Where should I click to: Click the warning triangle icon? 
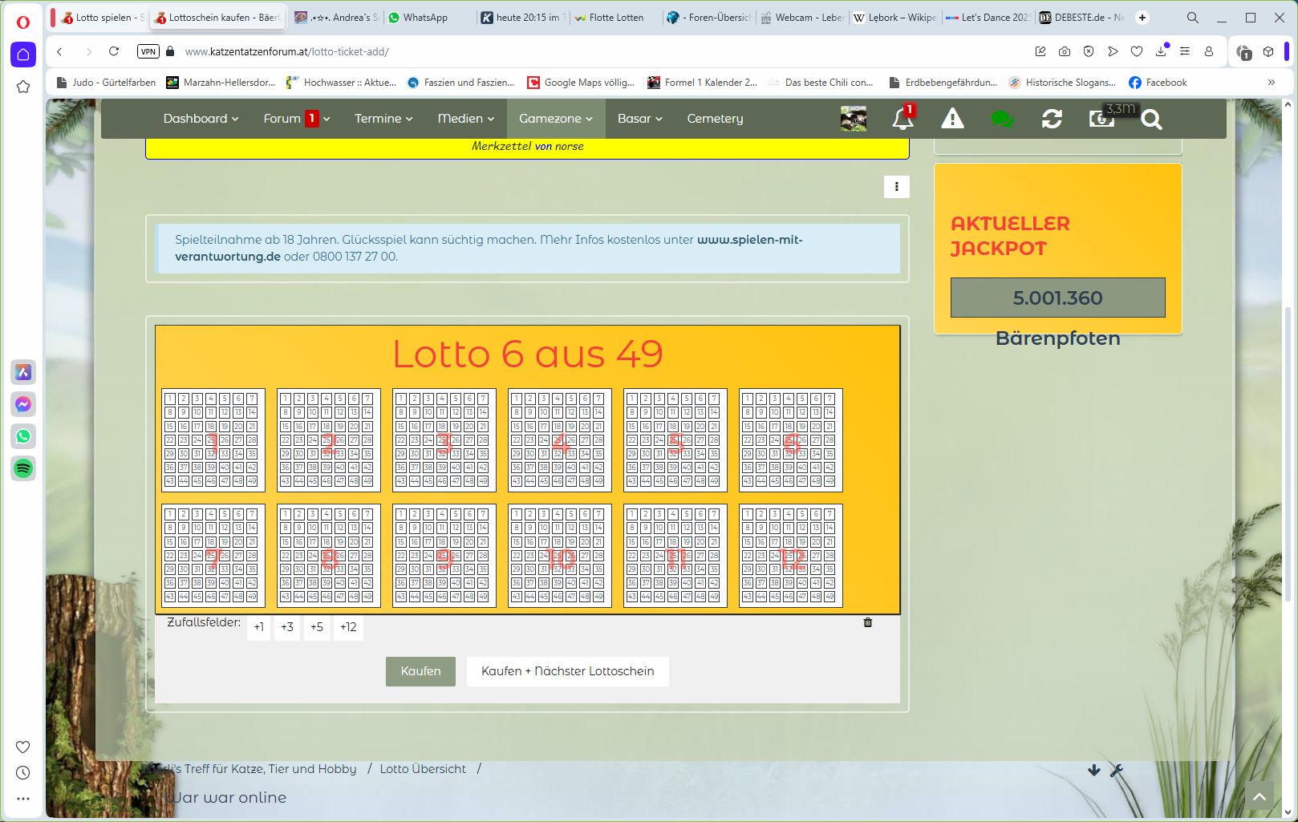[x=952, y=119]
